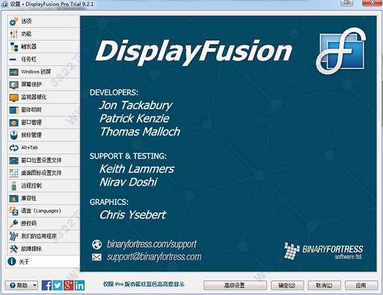Confirm with the 确定(O) button
Image resolution: width=383 pixels, height=295 pixels.
pyautogui.click(x=287, y=285)
